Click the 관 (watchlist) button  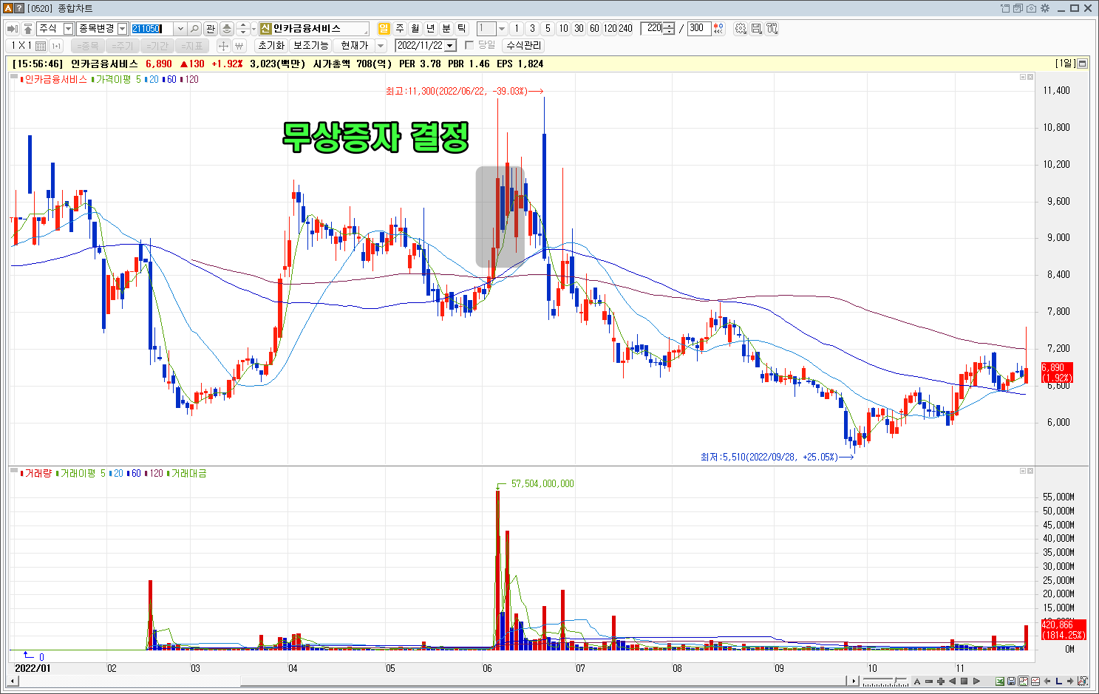coord(211,28)
